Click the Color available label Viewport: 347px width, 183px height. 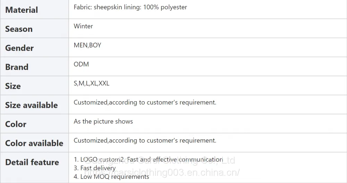point(34,143)
